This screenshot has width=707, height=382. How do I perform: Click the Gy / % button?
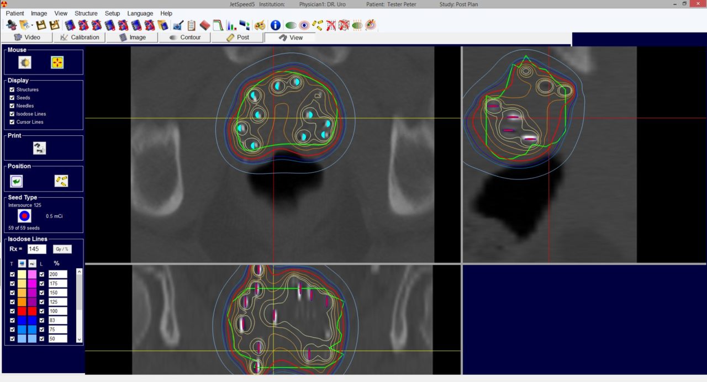point(62,248)
